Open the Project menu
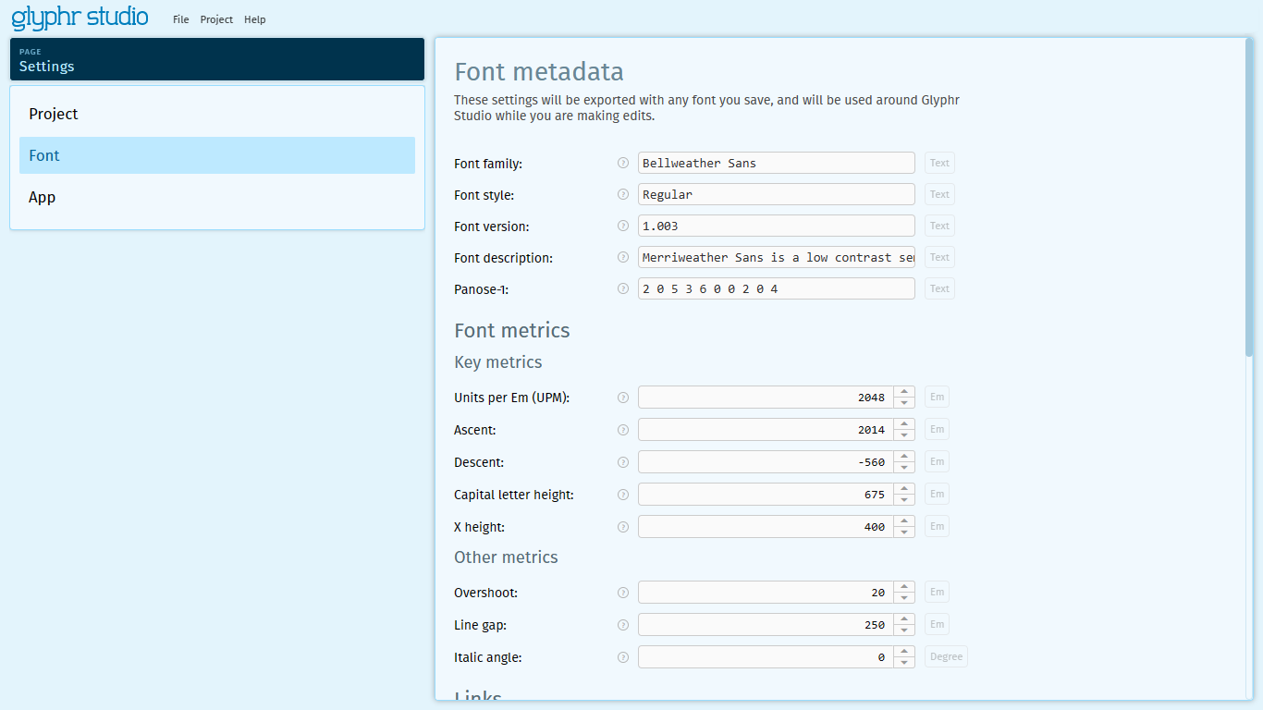Screen dimensions: 1263x710 (x=216, y=19)
